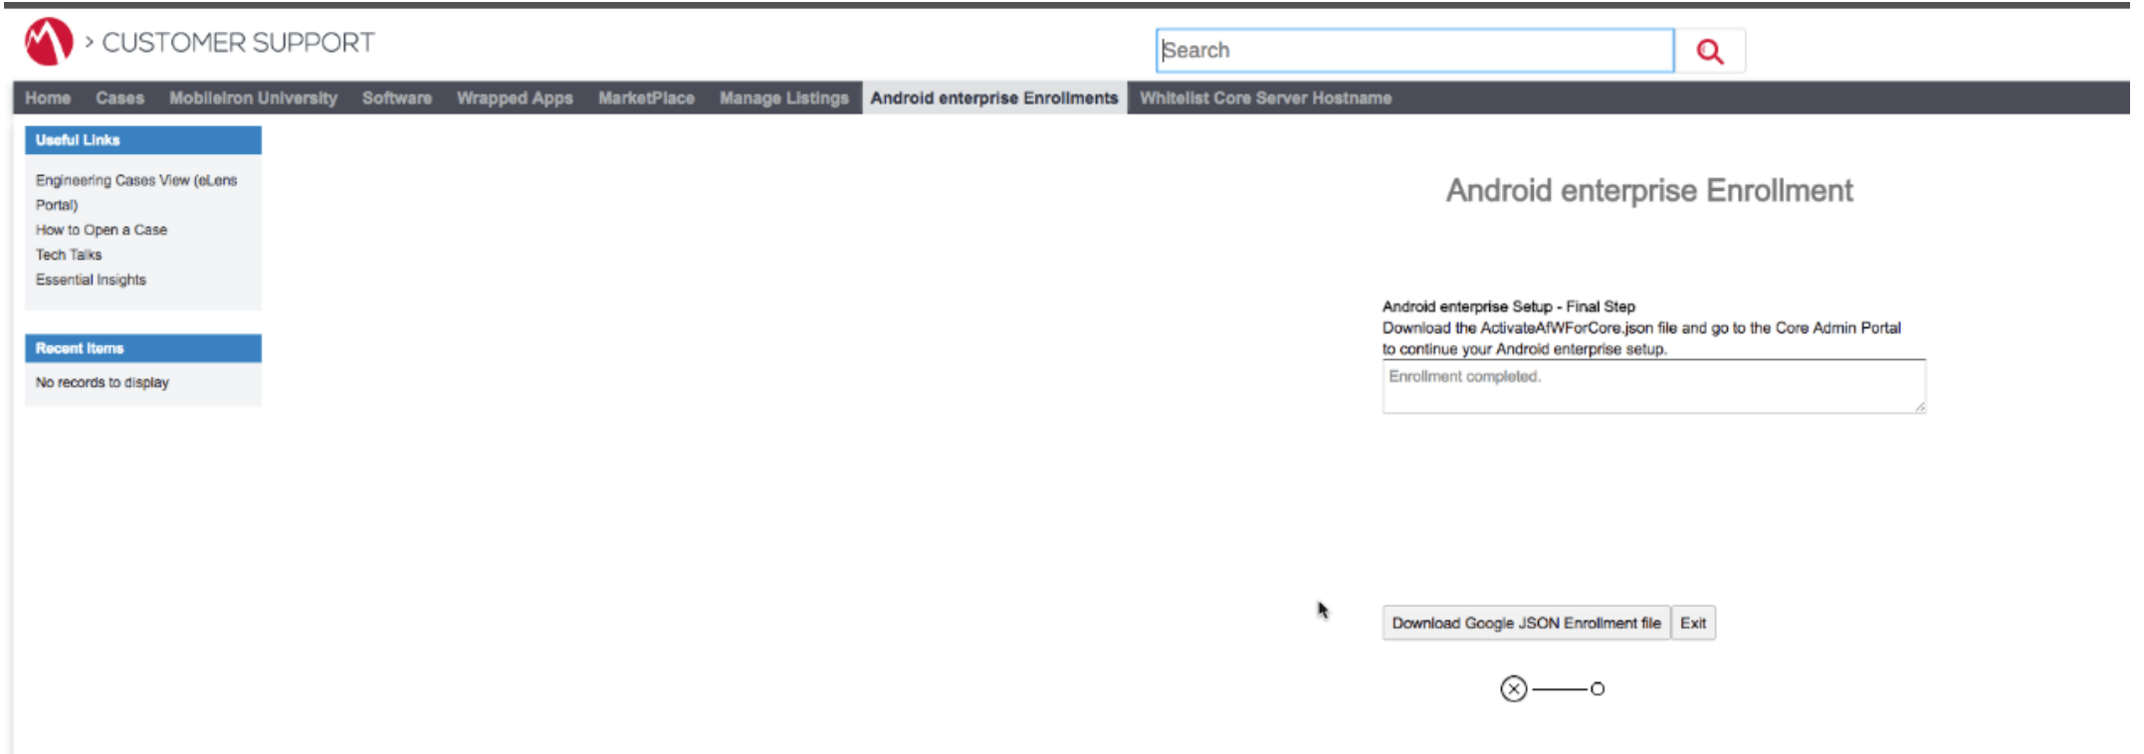Open Engineering Cases View (eLens Portal) link
2144x754 pixels.
click(x=136, y=192)
